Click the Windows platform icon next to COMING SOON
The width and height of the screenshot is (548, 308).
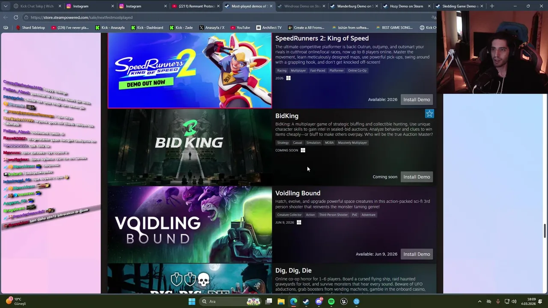[x=303, y=150]
